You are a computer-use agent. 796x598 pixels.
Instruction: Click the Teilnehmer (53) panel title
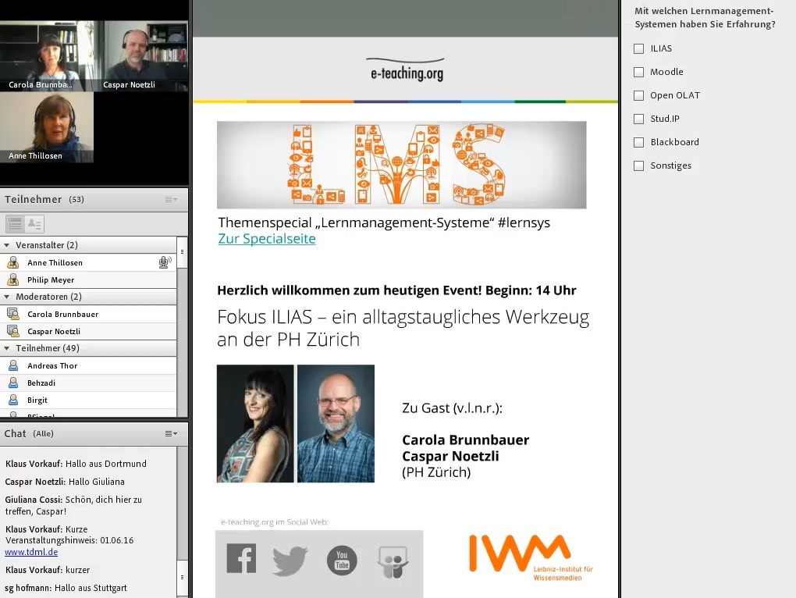click(x=44, y=200)
